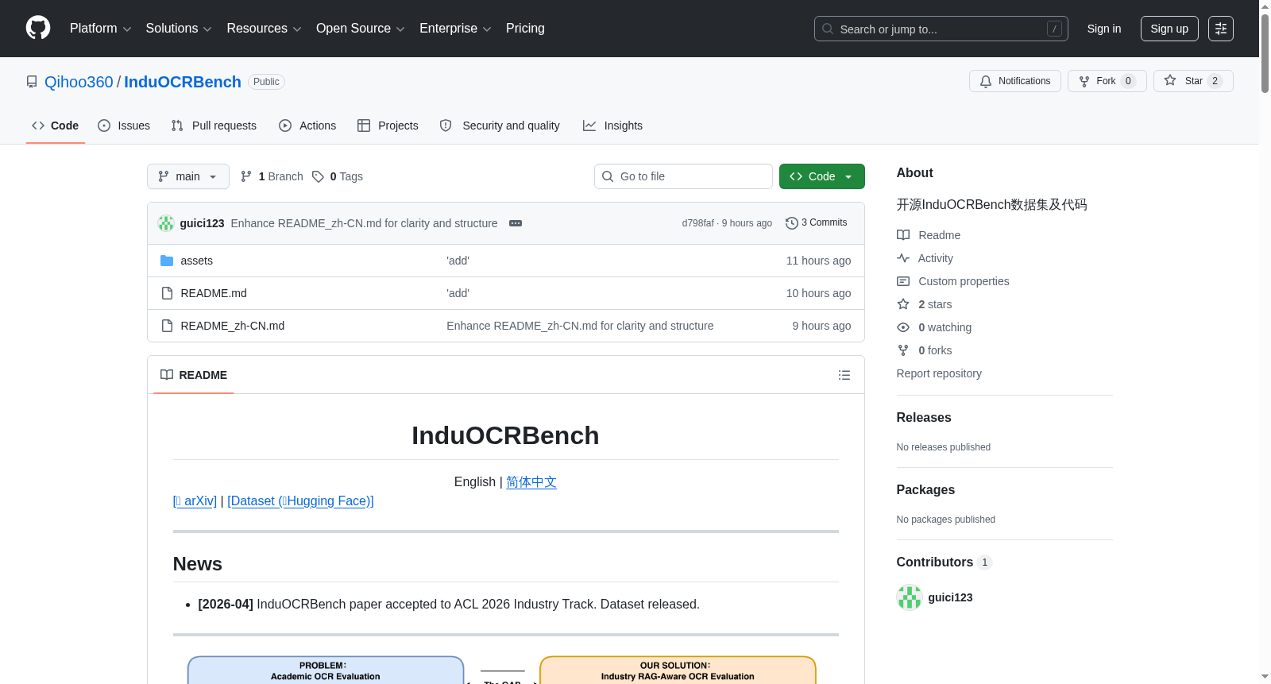Switch to the Issues tab

(124, 126)
